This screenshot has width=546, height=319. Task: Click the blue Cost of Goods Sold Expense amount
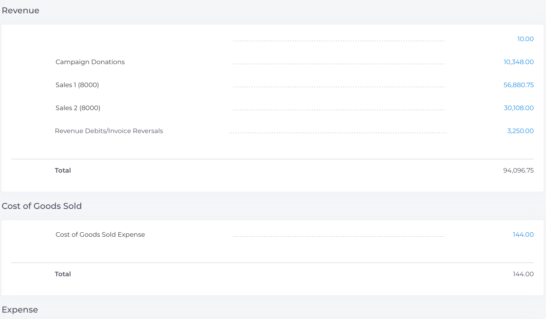click(x=523, y=235)
